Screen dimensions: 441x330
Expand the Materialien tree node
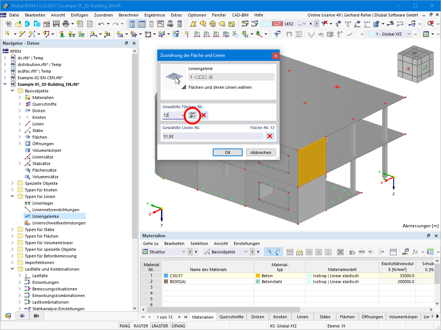pos(20,98)
